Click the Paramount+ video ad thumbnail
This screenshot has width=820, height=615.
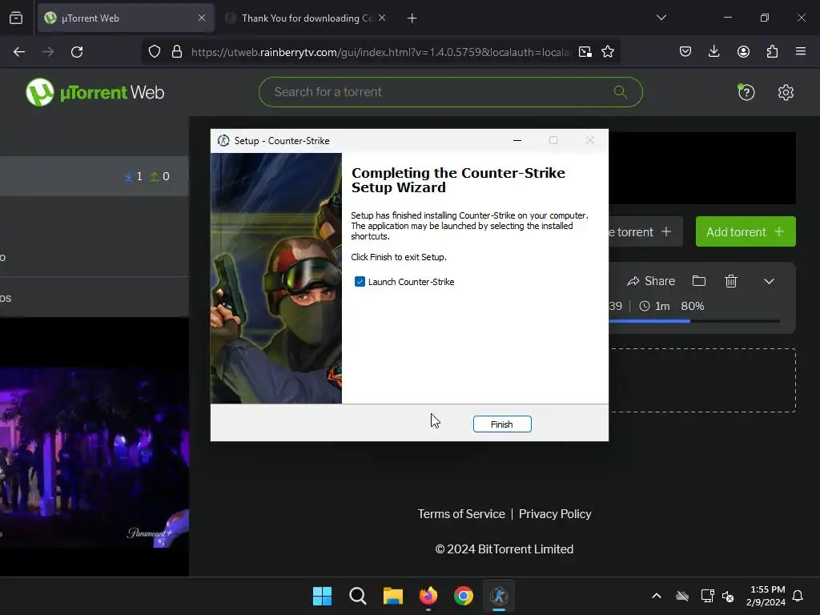94,457
